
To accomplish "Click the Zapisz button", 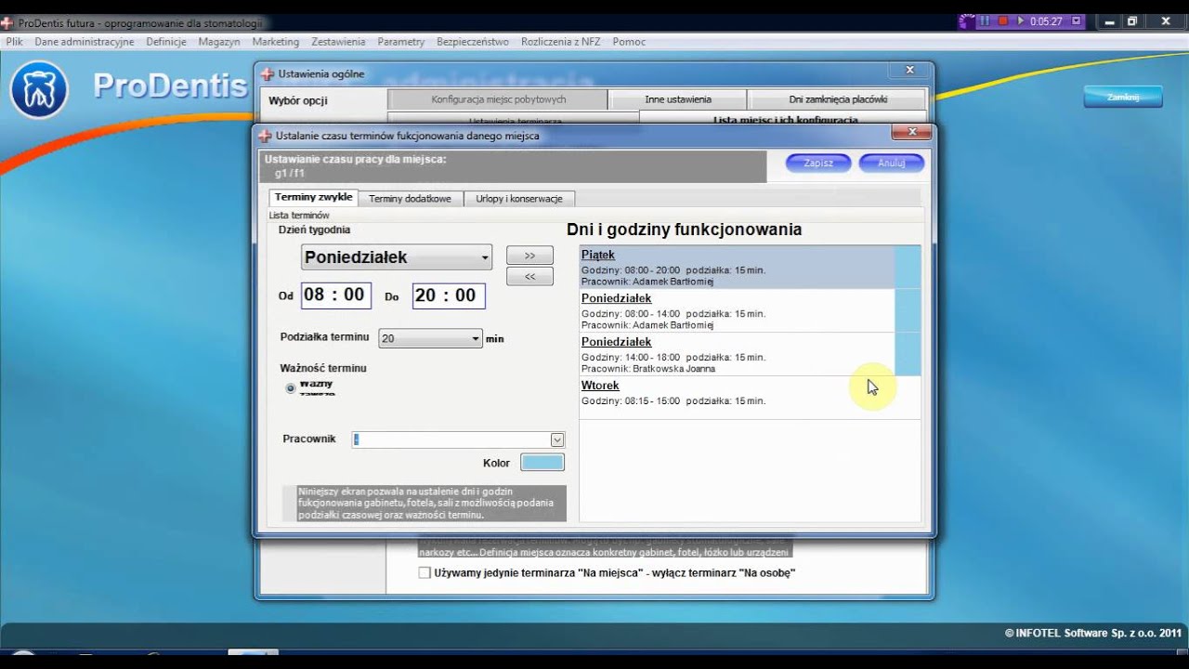I will pyautogui.click(x=818, y=163).
